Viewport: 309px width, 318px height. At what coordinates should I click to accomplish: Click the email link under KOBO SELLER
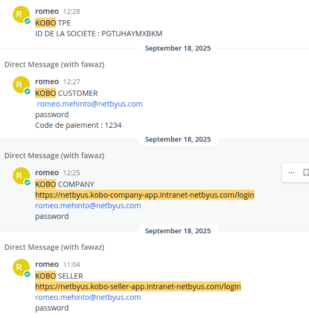click(88, 297)
